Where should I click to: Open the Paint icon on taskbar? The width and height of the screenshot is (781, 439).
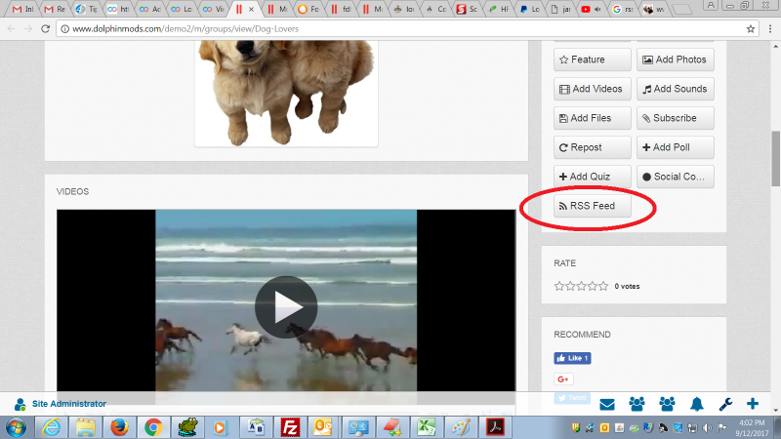click(461, 427)
